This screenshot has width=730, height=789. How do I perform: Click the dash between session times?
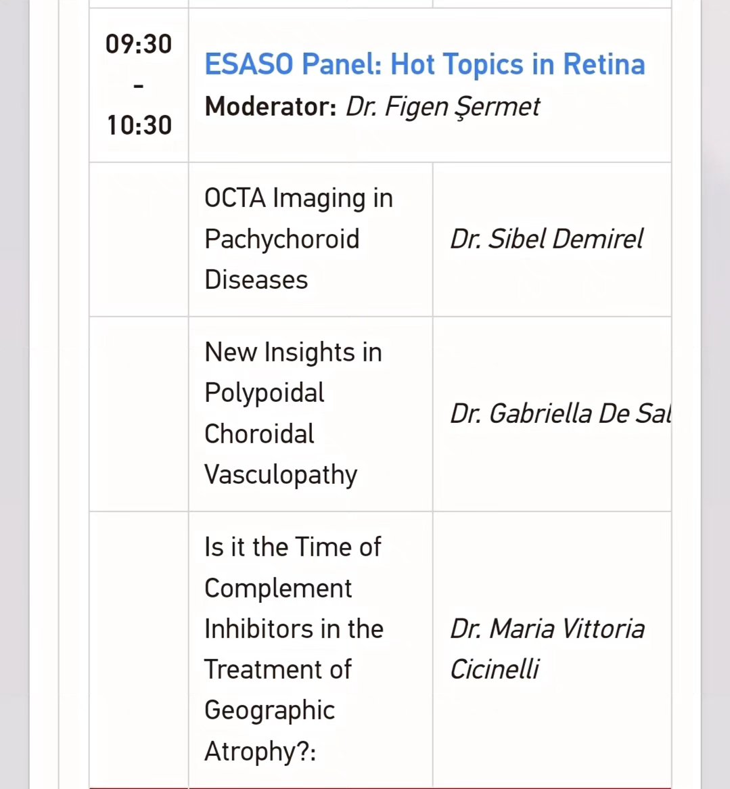point(138,86)
